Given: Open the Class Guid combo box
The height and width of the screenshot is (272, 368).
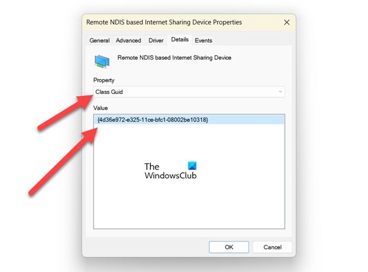Looking at the screenshot, I should (x=189, y=92).
